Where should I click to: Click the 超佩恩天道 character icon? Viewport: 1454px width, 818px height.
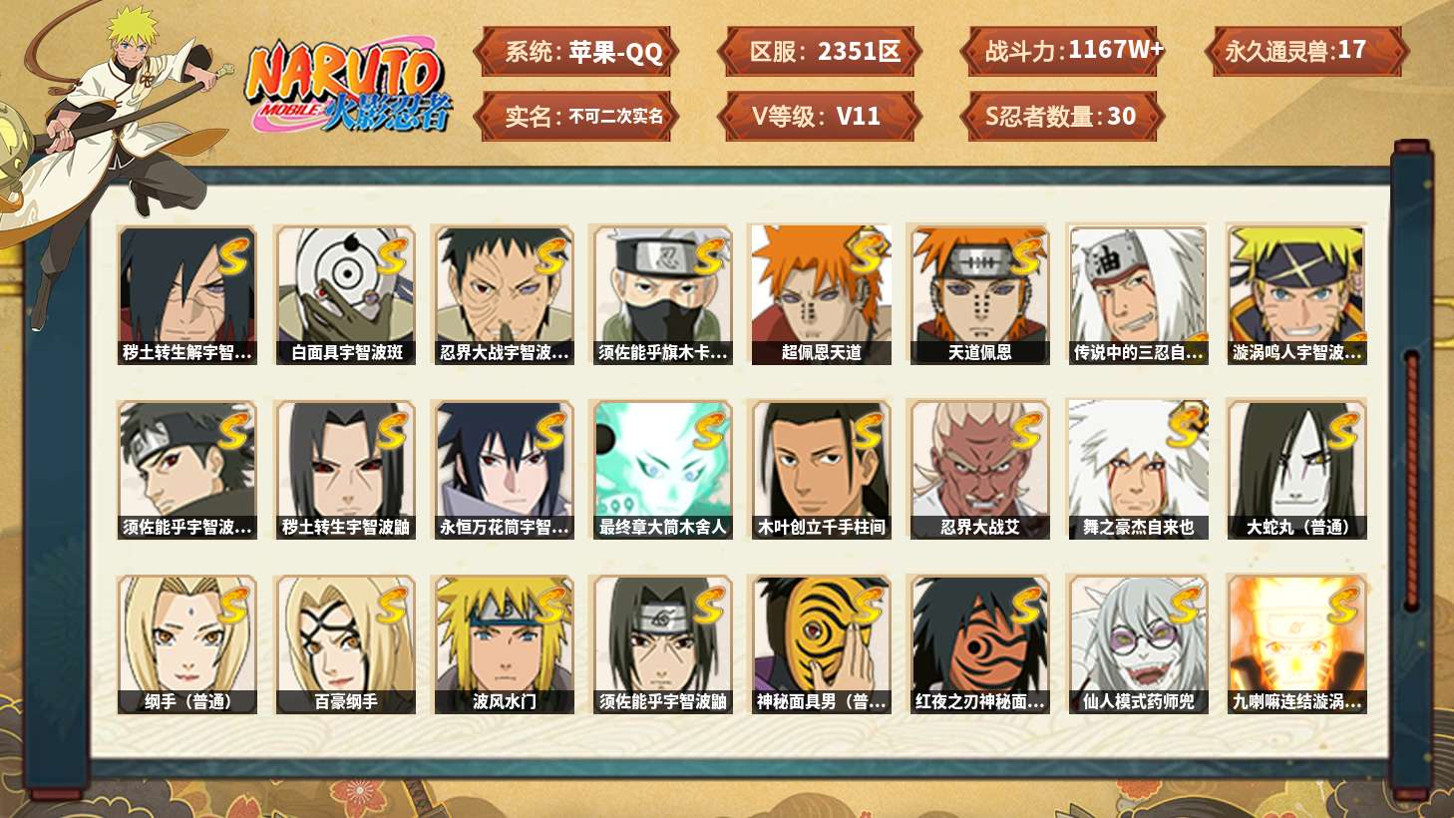pyautogui.click(x=821, y=294)
